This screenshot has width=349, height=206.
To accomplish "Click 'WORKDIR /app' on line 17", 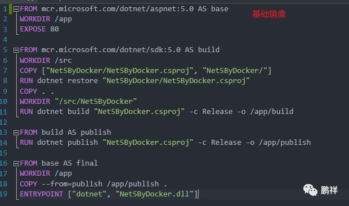I will [46, 173].
